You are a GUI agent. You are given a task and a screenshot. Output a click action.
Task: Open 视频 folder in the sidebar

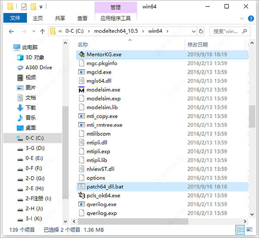click(26, 78)
